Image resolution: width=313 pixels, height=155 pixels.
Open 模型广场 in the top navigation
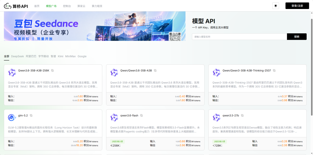51,6
